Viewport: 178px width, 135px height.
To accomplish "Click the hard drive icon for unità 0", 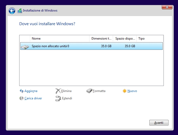I will 25,47.
